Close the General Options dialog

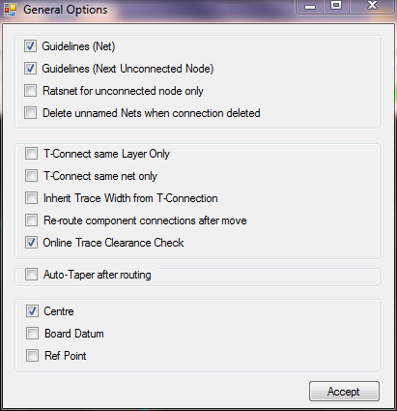pos(372,7)
